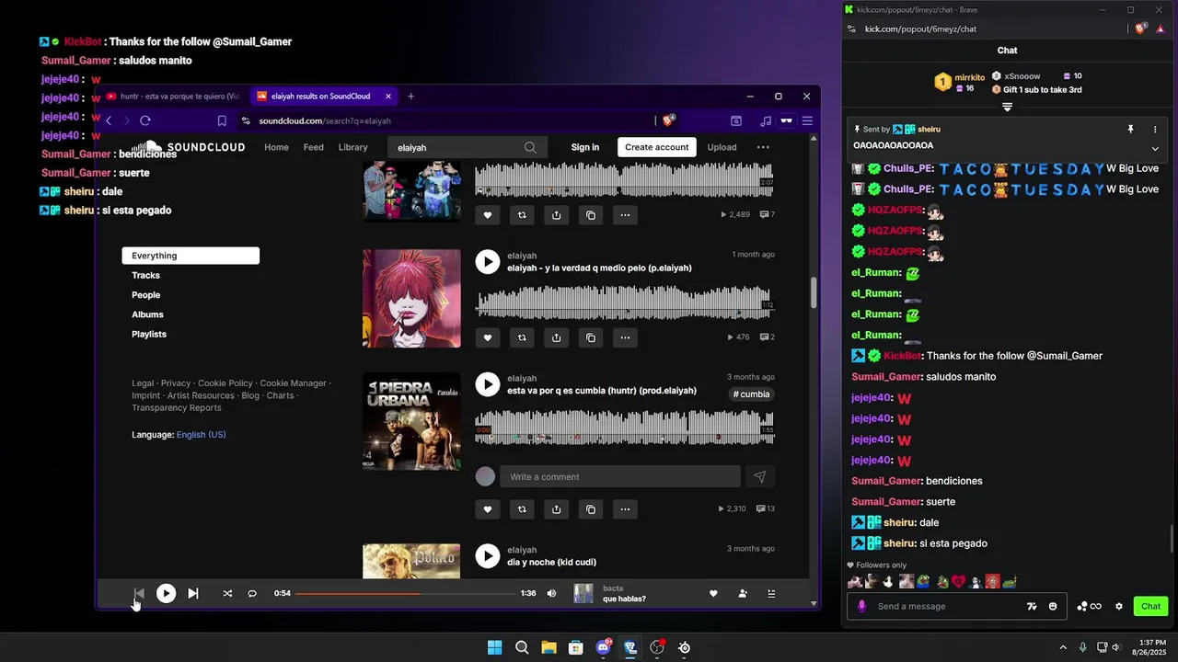Open the red-haired character album artwork

(x=411, y=299)
